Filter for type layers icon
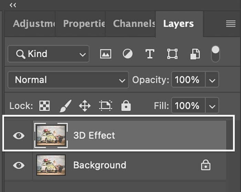Screen dimensions: 241x192 [150, 54]
